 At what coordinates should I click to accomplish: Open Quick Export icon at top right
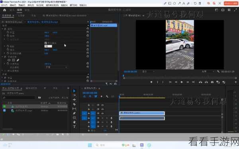click(223, 10)
